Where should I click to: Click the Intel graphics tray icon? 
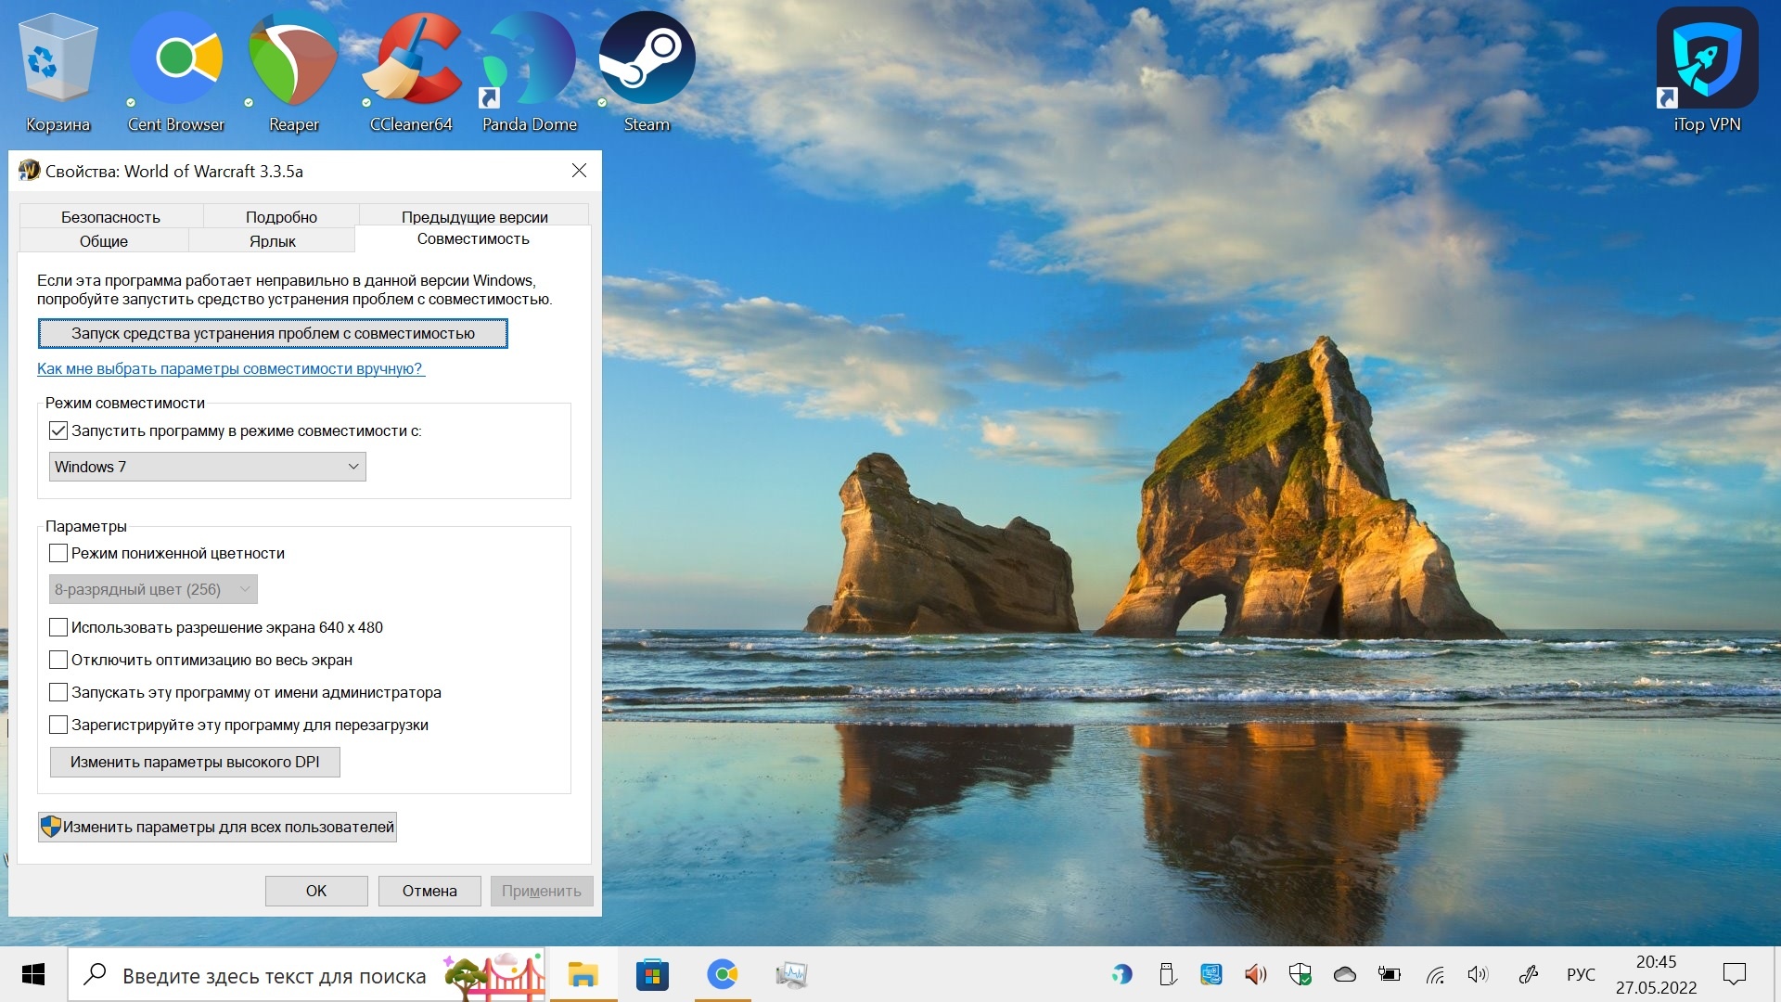(x=1211, y=974)
